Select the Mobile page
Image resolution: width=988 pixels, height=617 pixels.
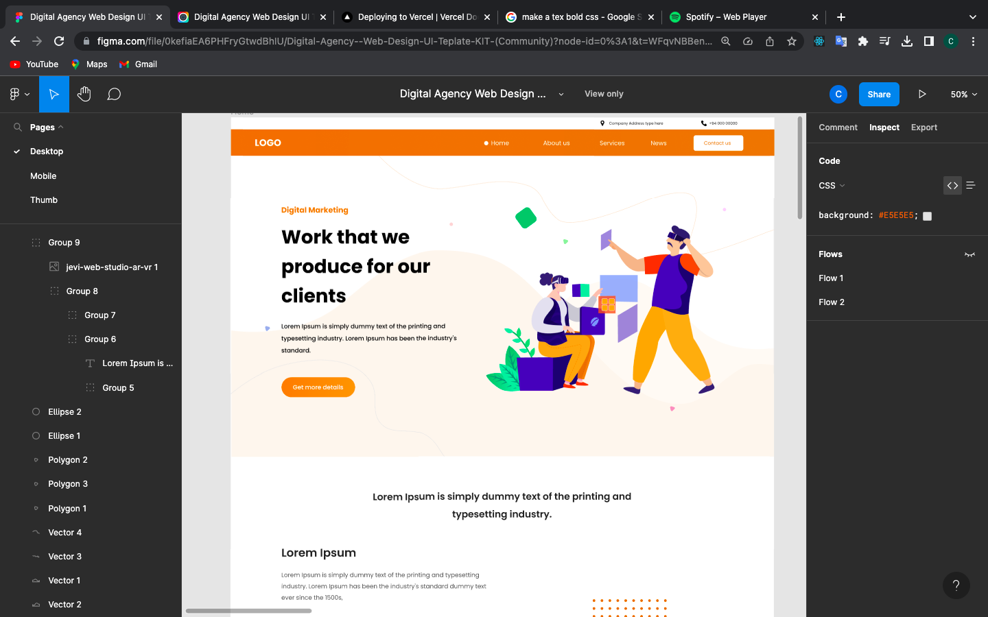click(43, 176)
